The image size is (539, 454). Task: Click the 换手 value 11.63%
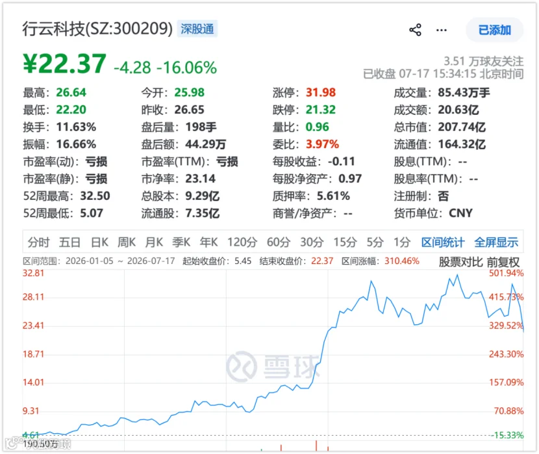click(76, 127)
